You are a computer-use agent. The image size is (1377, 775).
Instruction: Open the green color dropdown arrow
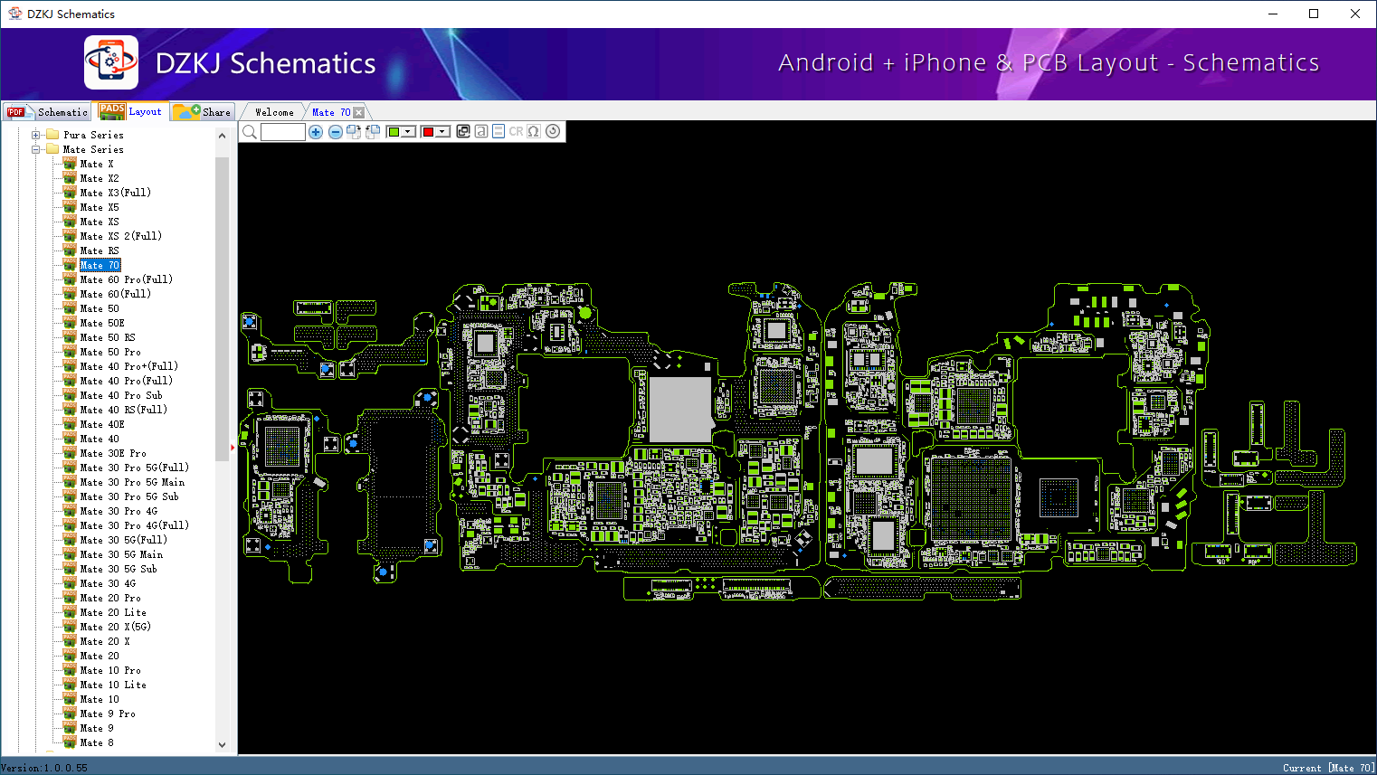click(x=409, y=132)
